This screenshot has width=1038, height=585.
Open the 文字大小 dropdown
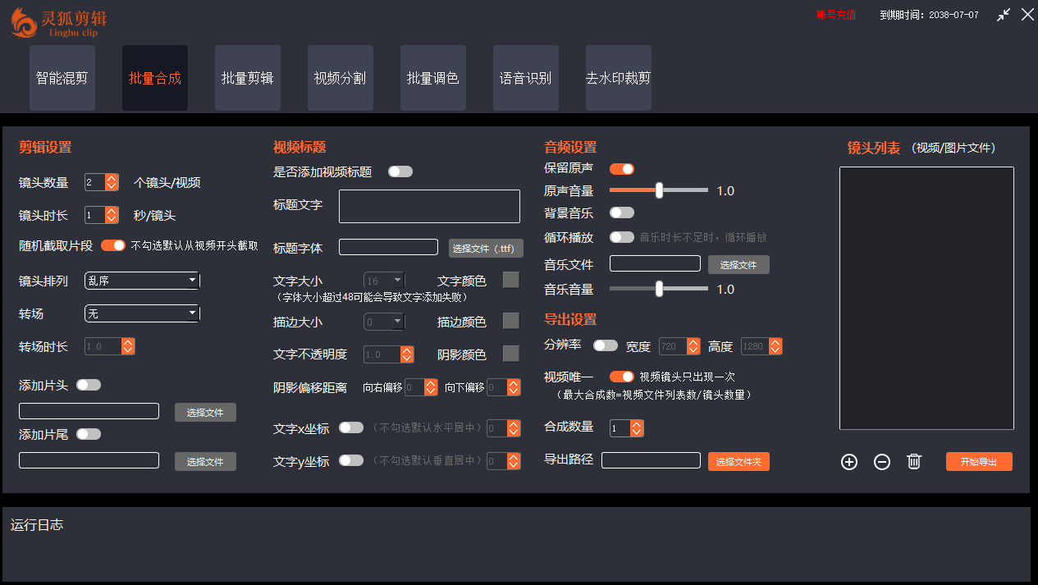tap(383, 281)
